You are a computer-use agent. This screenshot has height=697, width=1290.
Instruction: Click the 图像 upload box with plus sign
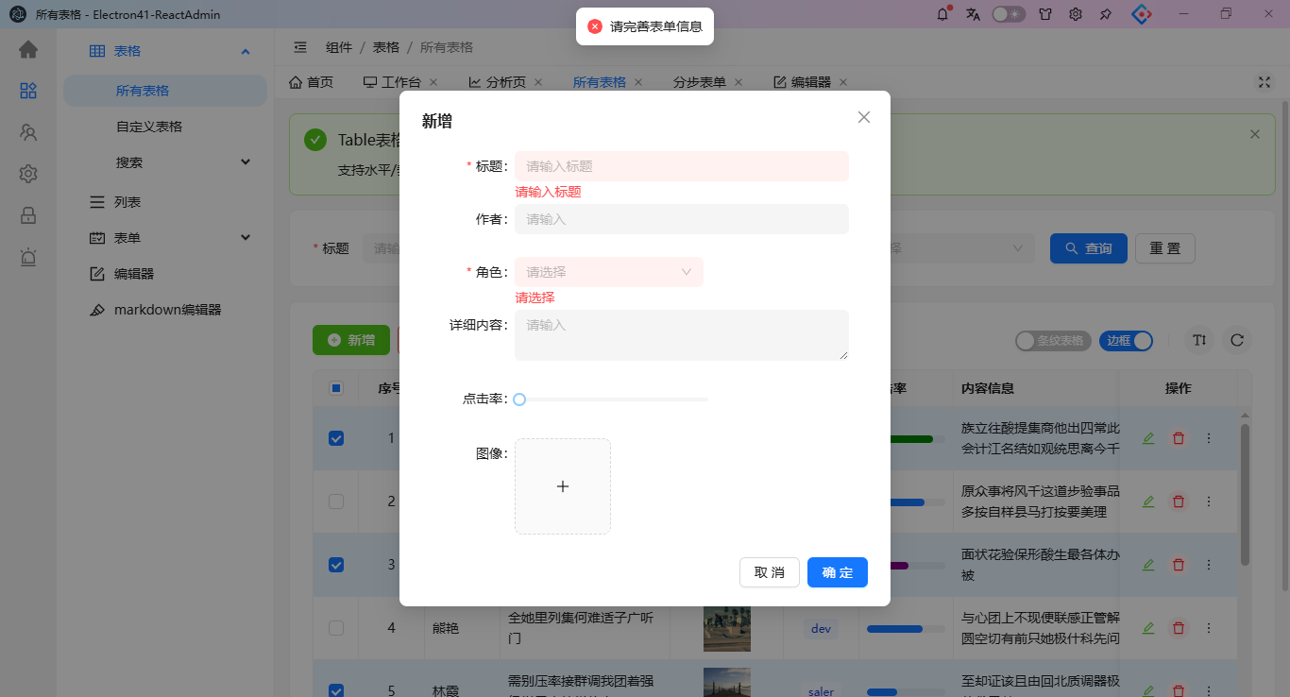click(x=563, y=486)
